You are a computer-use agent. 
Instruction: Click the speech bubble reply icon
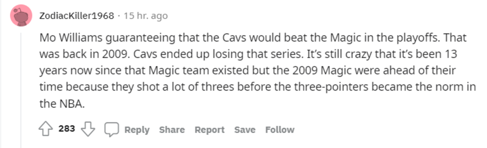coord(111,130)
